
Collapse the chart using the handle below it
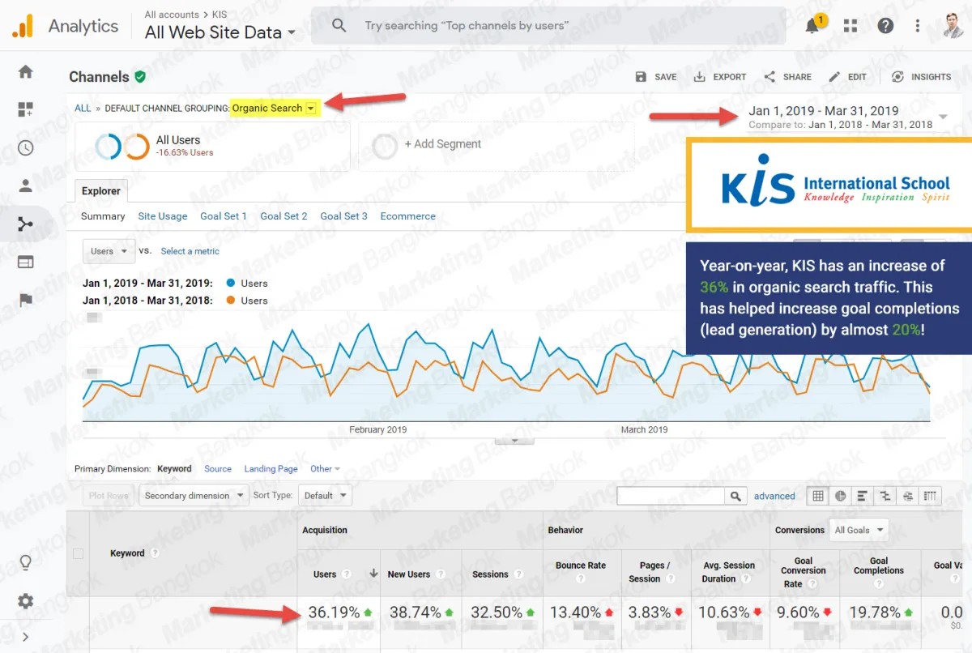pyautogui.click(x=514, y=441)
